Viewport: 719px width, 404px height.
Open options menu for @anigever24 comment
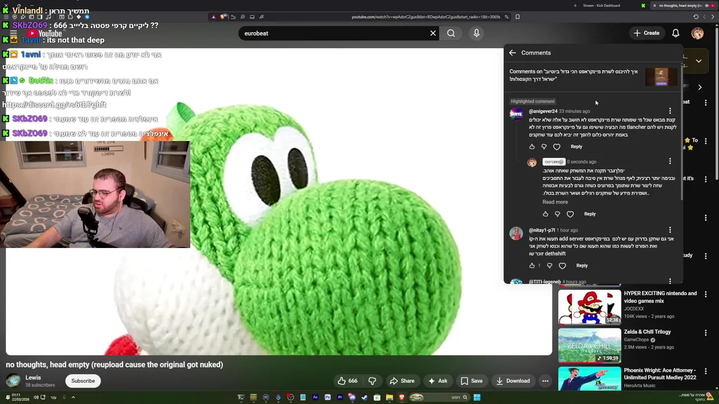[670, 111]
